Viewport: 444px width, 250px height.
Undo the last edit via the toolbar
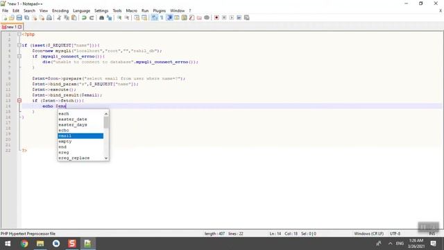(x=84, y=17)
